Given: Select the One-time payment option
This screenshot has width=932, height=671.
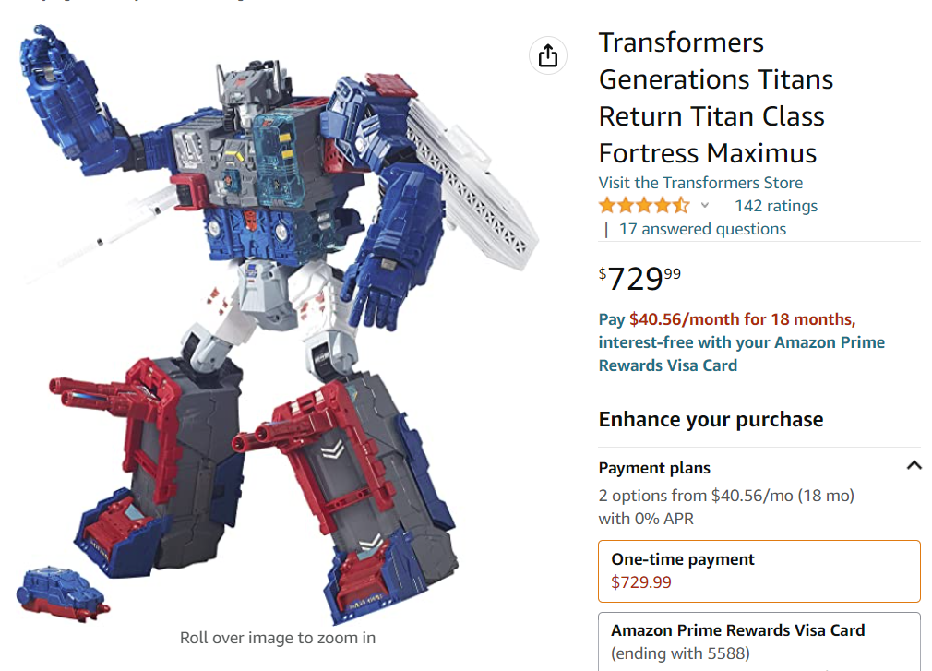Looking at the screenshot, I should click(x=759, y=570).
